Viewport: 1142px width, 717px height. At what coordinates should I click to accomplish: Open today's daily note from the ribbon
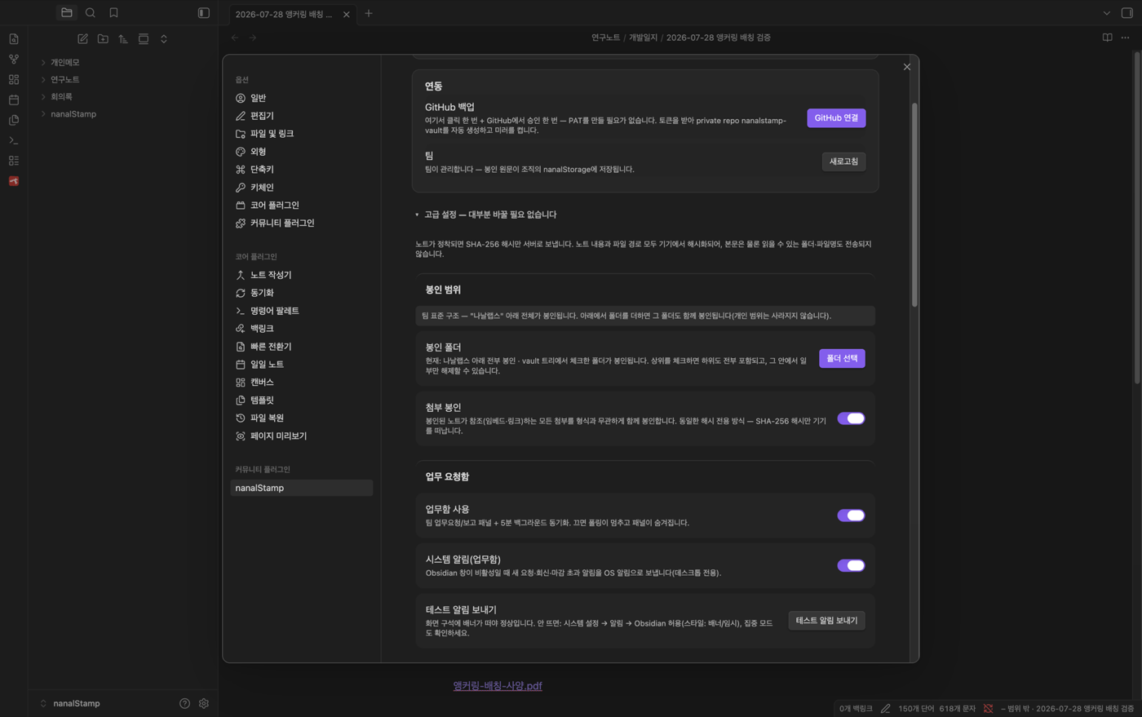pos(14,100)
